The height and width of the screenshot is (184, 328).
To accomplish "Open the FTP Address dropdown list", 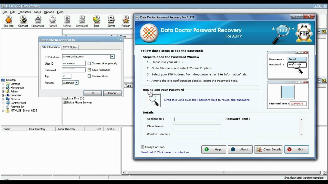I will pyautogui.click(x=112, y=57).
